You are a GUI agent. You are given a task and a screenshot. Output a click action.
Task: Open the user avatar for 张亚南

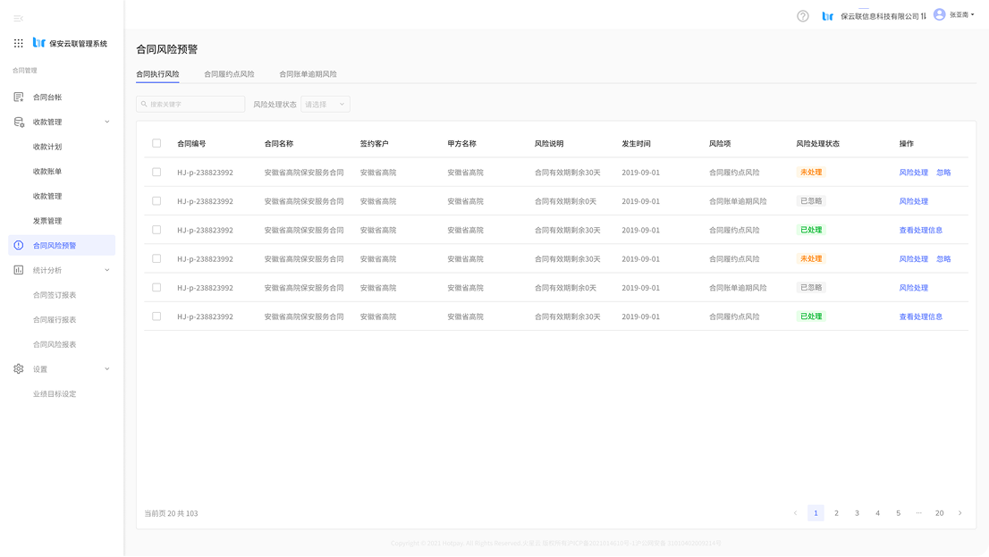coord(939,15)
